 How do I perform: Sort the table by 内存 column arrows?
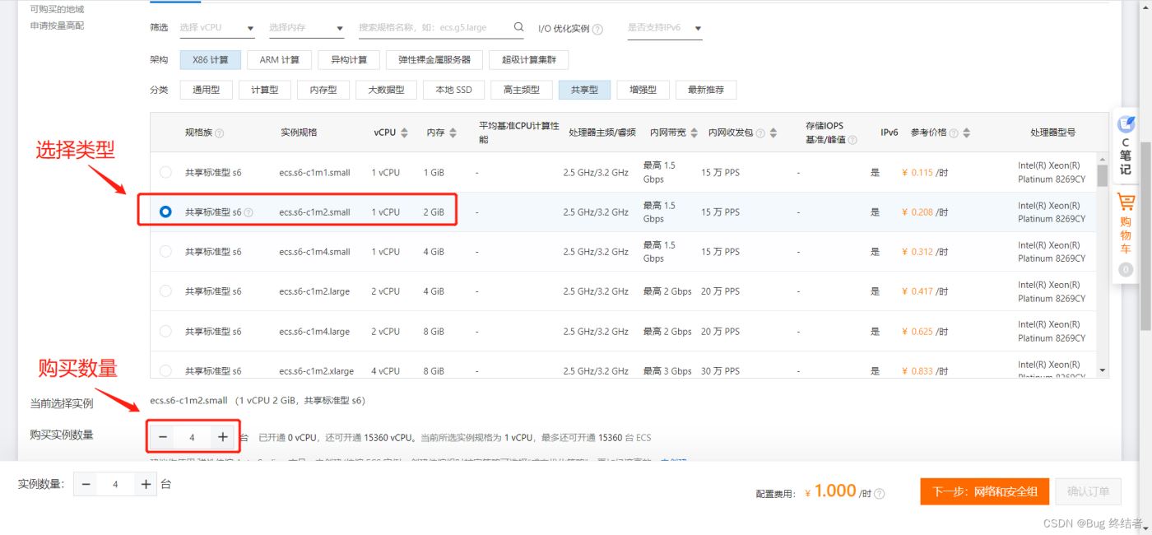pyautogui.click(x=453, y=133)
